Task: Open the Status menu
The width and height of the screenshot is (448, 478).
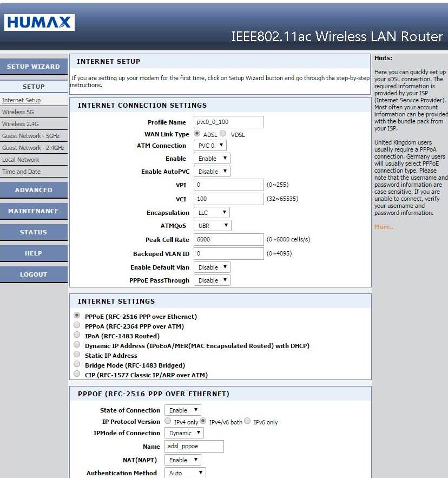Action: tap(34, 232)
